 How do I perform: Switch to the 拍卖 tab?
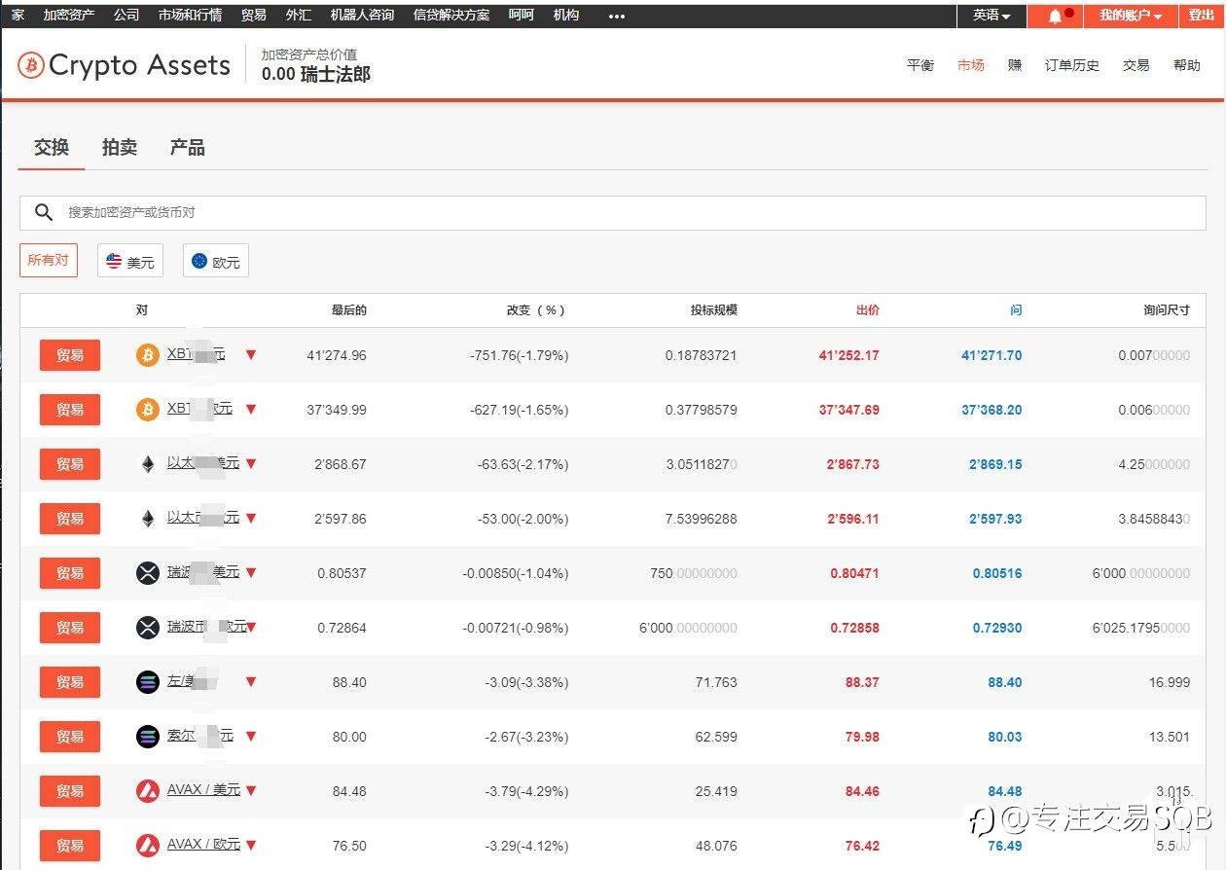(x=120, y=147)
